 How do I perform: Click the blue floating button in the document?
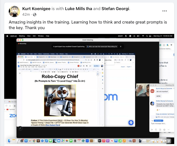coord(131,122)
